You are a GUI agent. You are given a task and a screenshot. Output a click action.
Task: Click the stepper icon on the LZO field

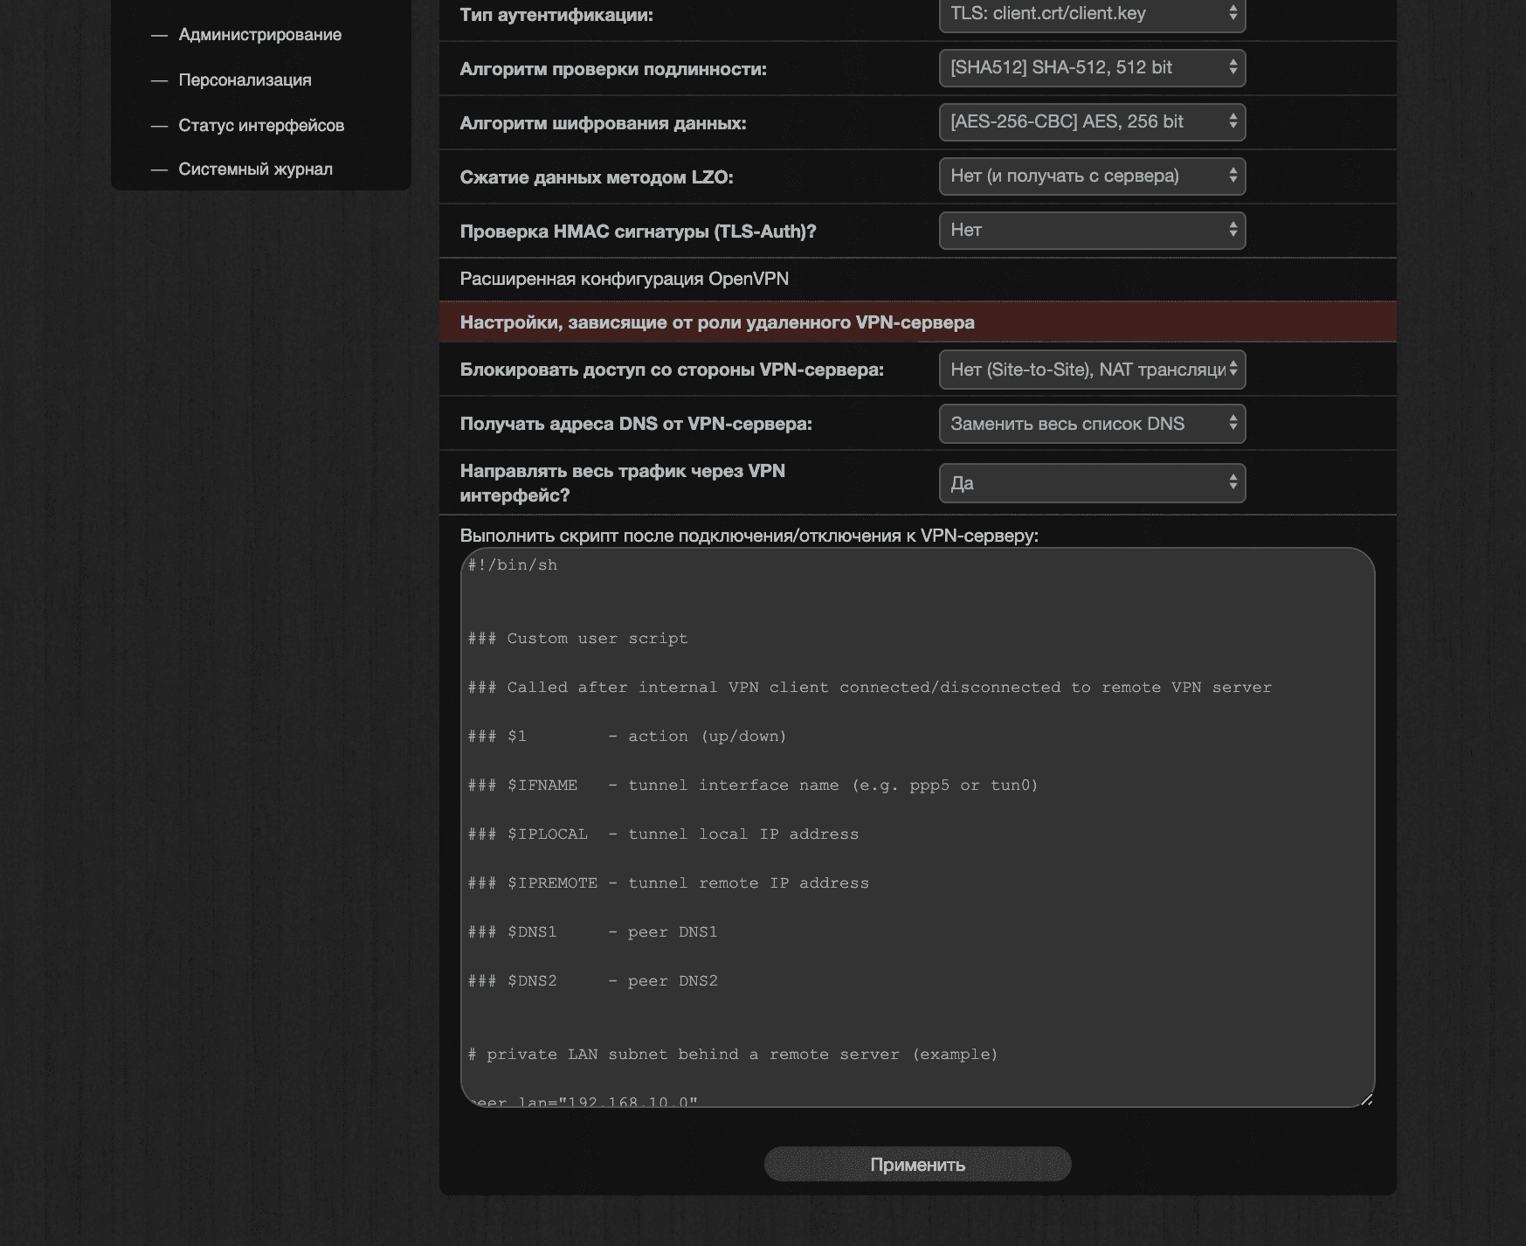pos(1233,176)
